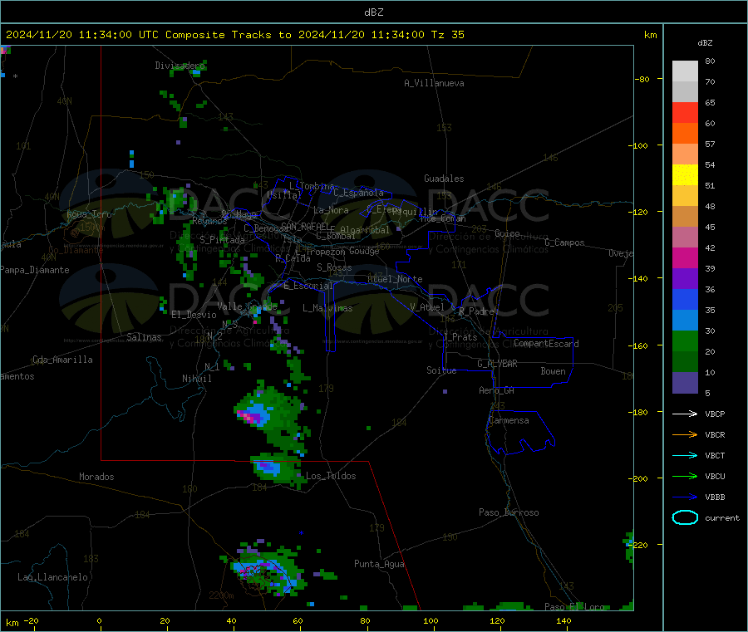Screen dimensions: 748x632
Task: Click the cyan VBCT arrow in legend
Action: [x=685, y=455]
